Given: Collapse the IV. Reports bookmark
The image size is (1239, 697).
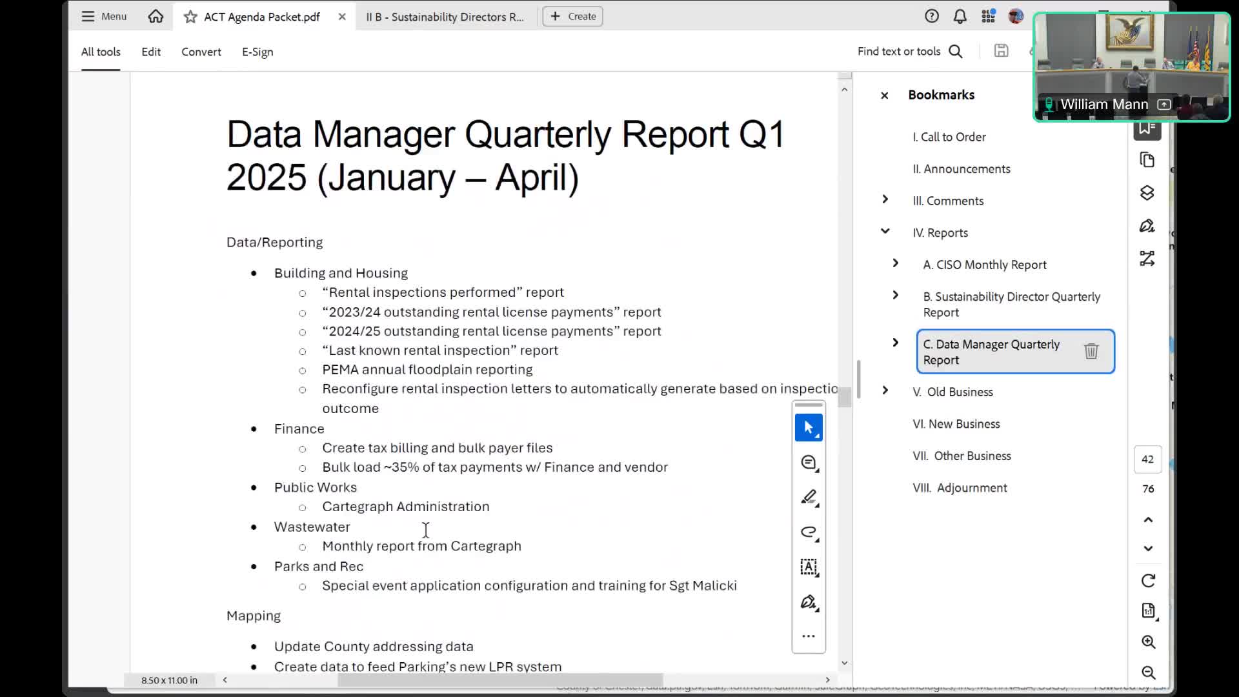Looking at the screenshot, I should (885, 231).
